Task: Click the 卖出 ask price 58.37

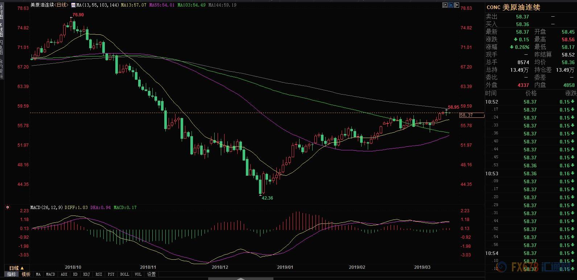Action: pyautogui.click(x=523, y=17)
